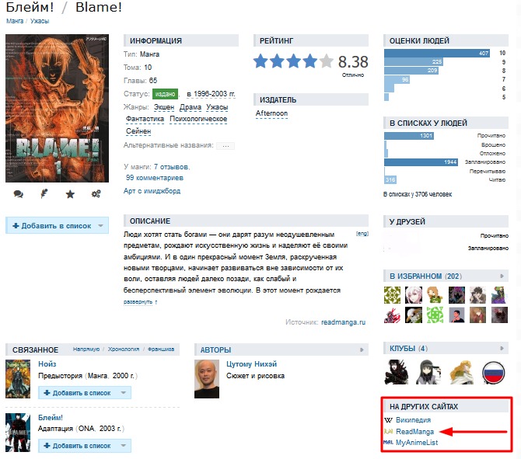521x459 pixels.
Task: Click the favorite star icon under the cover
Action: point(70,194)
